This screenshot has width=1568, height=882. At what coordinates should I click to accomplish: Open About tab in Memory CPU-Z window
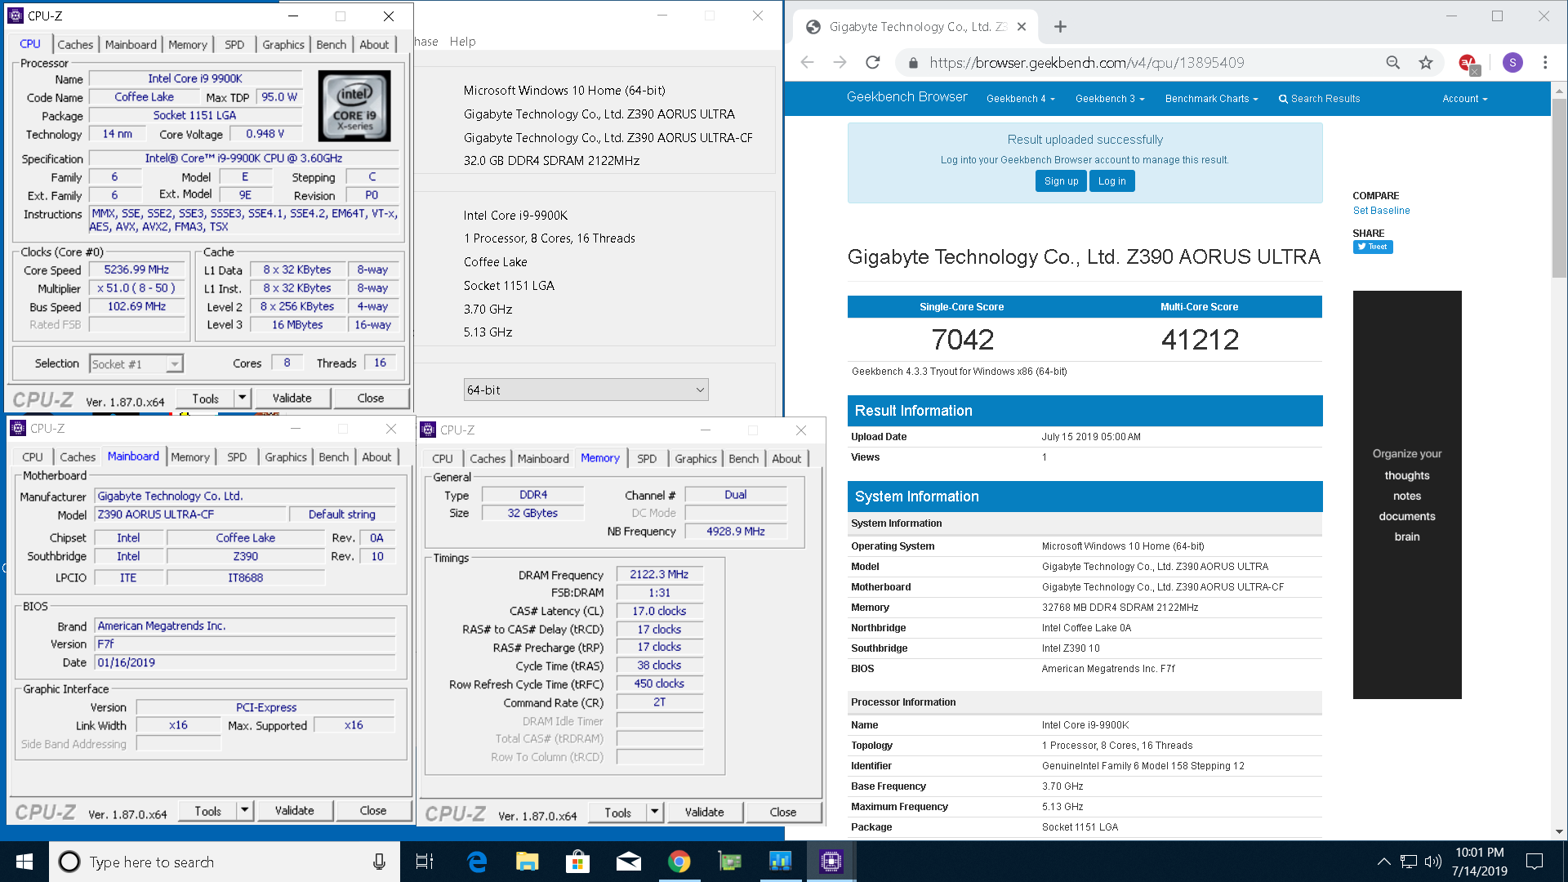786,459
